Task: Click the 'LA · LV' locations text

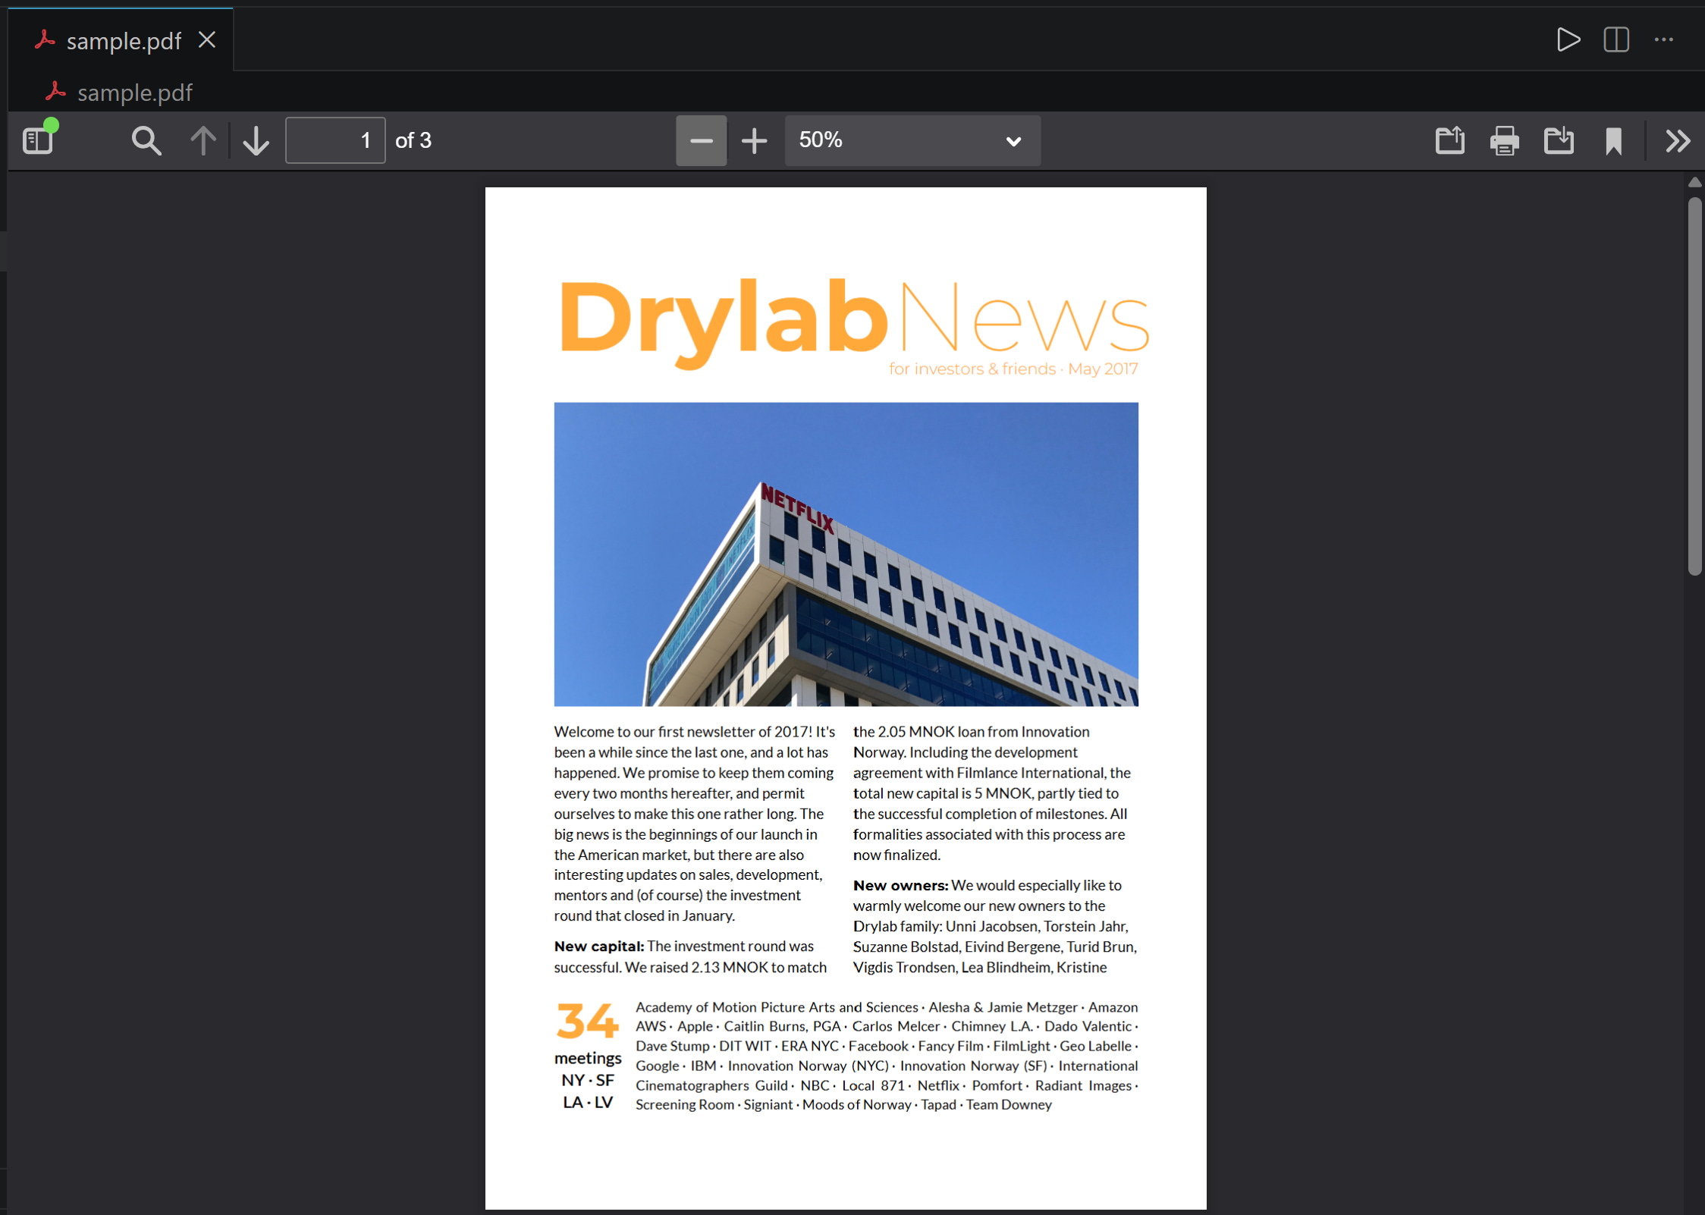Action: coord(588,1102)
